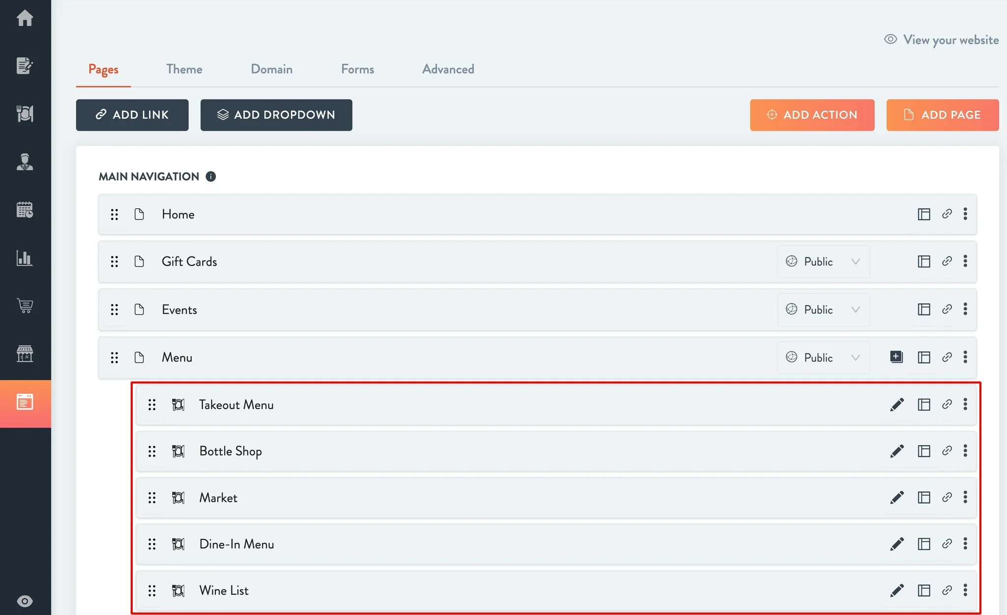Copy link icon on Events row
This screenshot has height=615, width=1007.
click(947, 309)
